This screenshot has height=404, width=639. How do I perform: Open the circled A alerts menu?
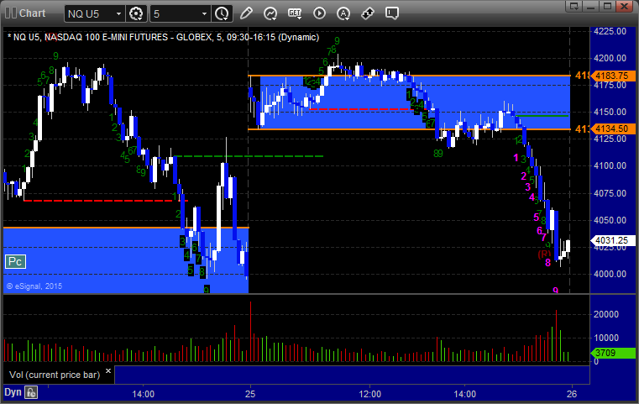click(x=343, y=13)
